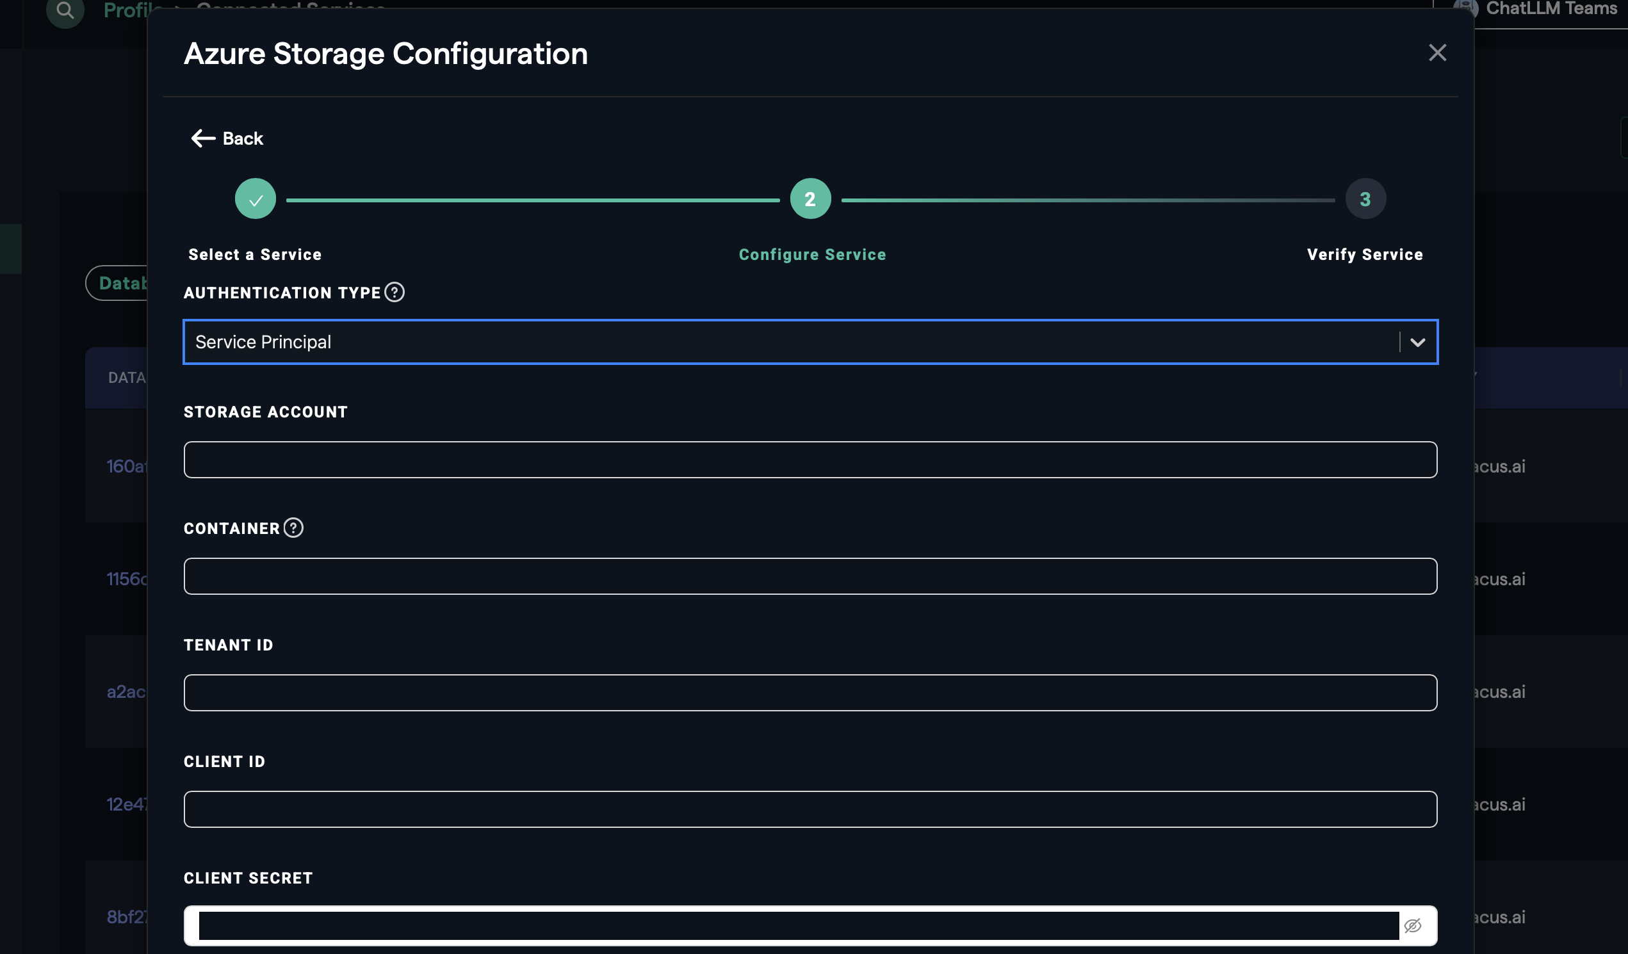
Task: Focus the Client ID text field
Action: [x=810, y=809]
